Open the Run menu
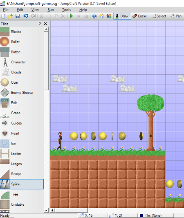Image resolution: width=184 pixels, height=218 pixels. coord(51,10)
